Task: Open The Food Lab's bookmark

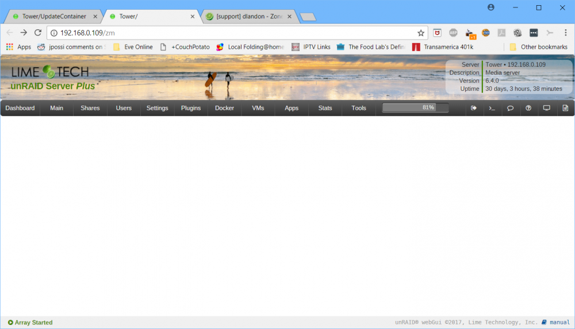Action: (371, 47)
